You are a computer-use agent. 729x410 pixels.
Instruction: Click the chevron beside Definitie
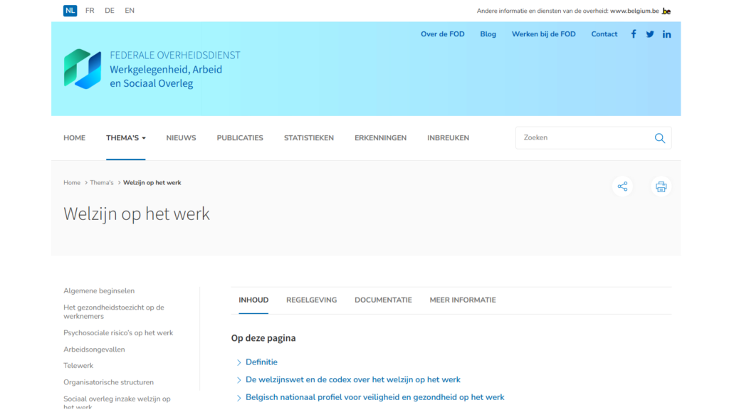tap(238, 362)
